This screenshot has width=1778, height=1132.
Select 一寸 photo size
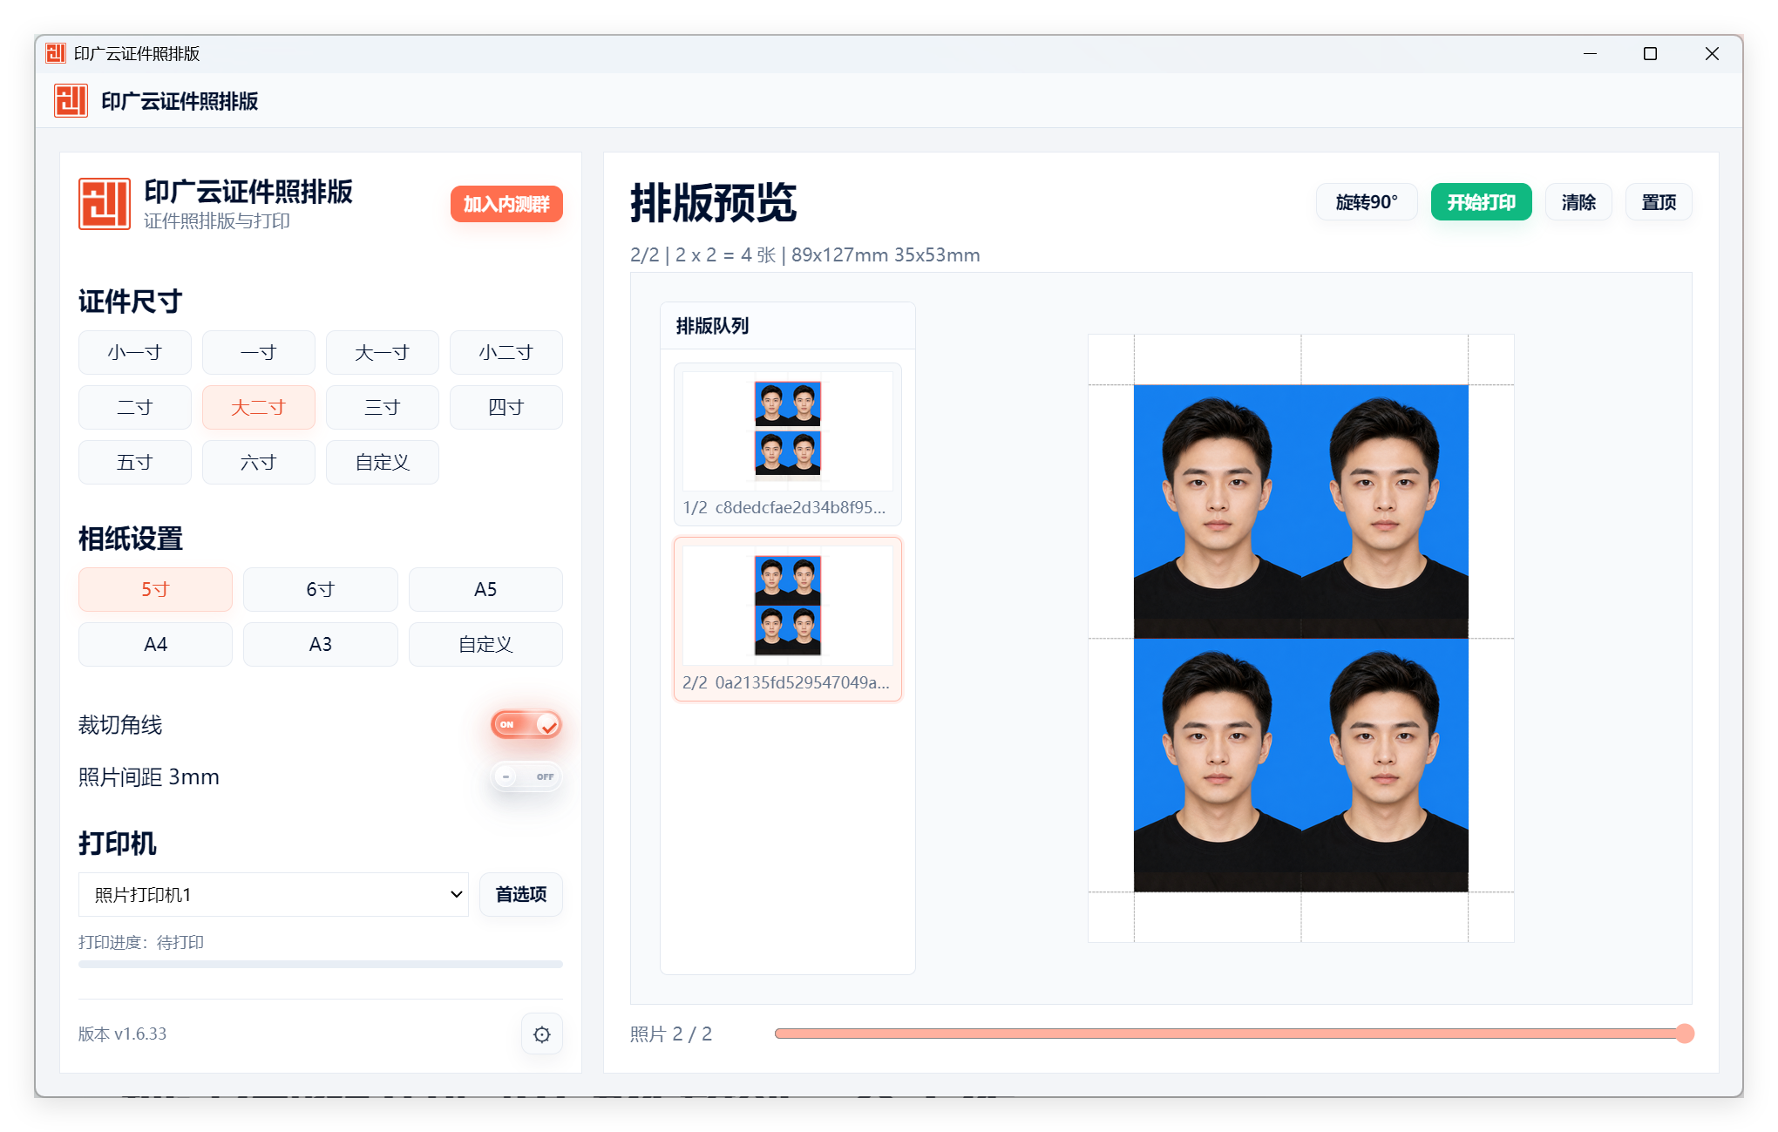(259, 353)
